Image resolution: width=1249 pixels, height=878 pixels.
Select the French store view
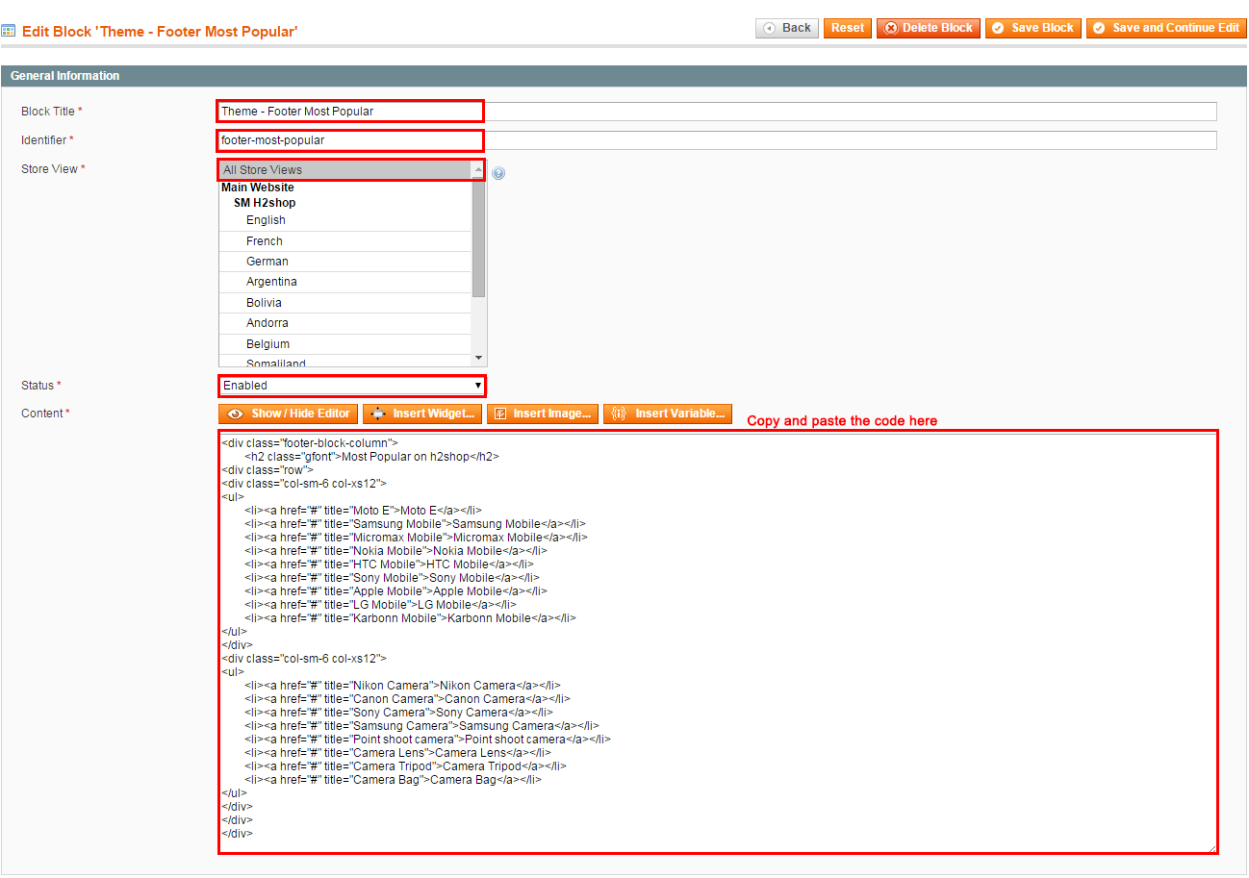345,241
